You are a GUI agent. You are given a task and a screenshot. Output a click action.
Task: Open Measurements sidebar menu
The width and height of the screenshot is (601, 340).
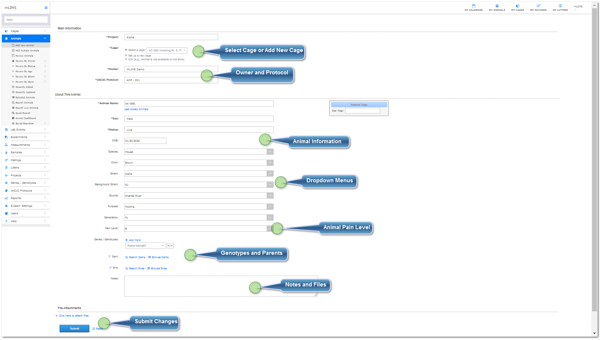(x=26, y=145)
